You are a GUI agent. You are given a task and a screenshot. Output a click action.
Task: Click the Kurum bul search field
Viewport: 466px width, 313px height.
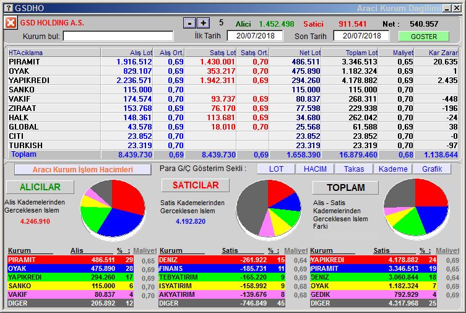pyautogui.click(x=118, y=36)
